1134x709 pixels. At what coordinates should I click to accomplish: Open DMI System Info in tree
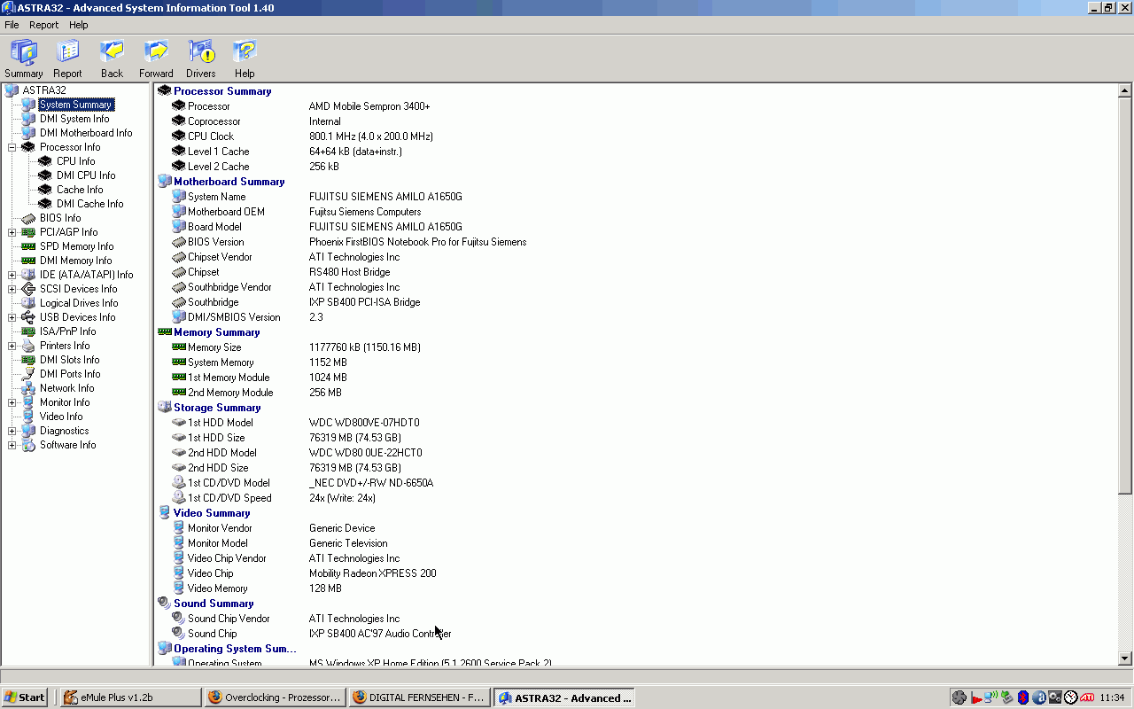pyautogui.click(x=74, y=119)
